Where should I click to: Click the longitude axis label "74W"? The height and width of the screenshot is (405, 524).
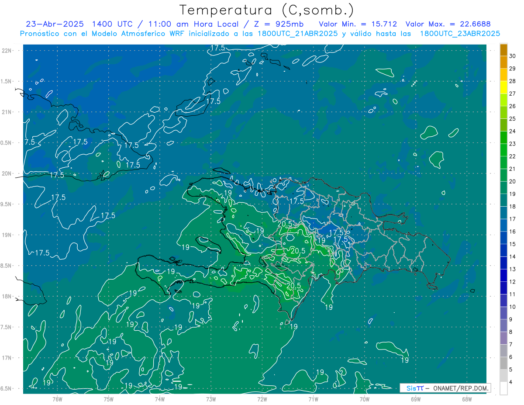tap(160, 399)
